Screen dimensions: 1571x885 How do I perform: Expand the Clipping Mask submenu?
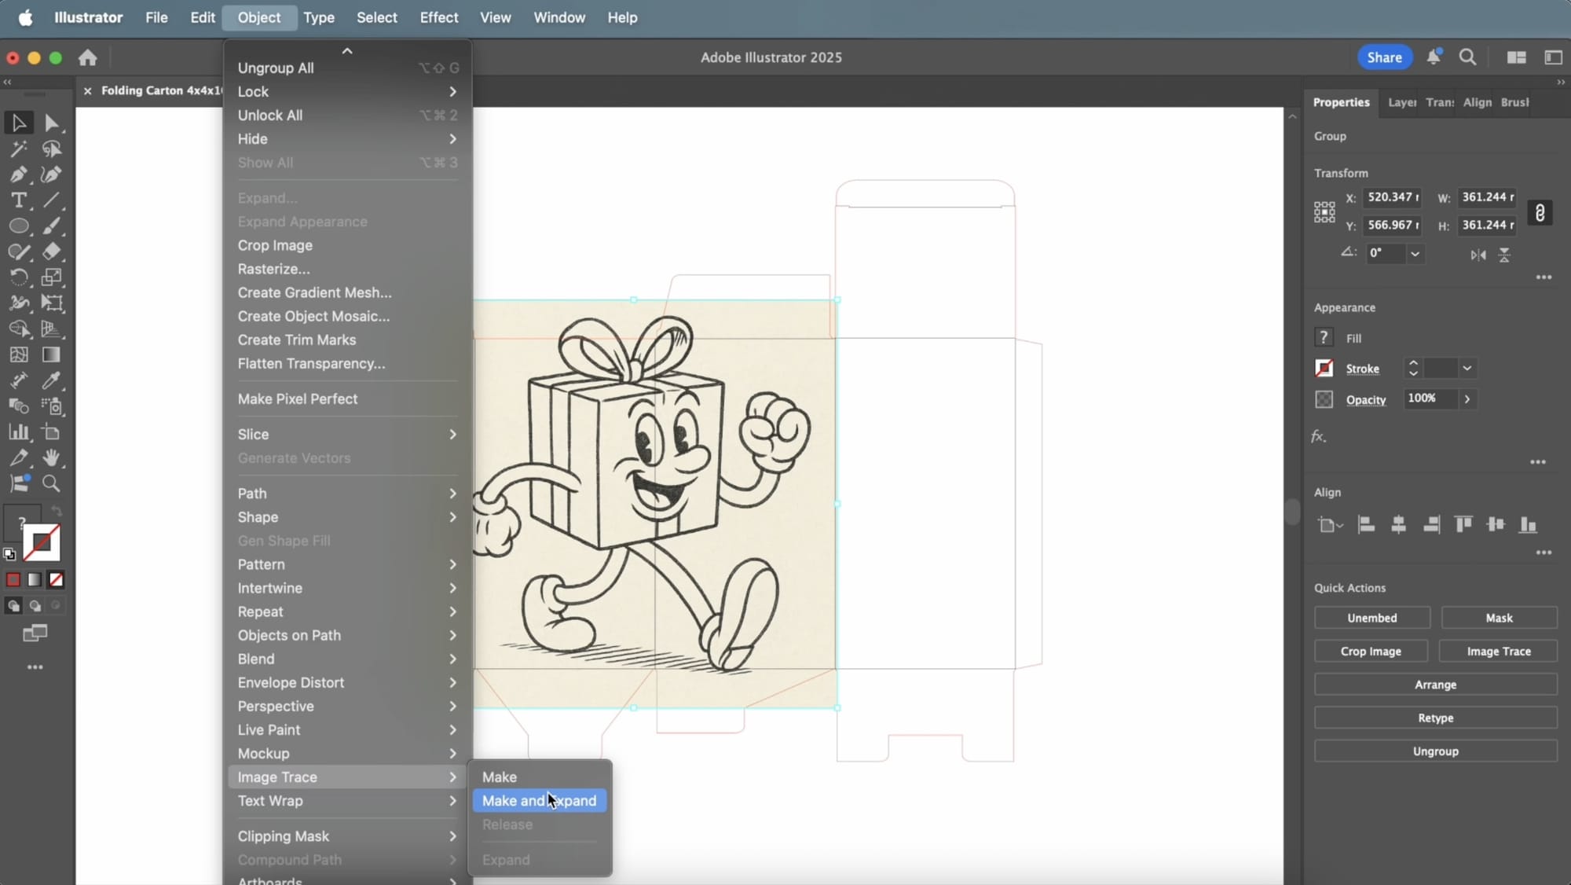point(346,836)
